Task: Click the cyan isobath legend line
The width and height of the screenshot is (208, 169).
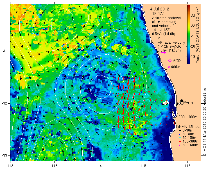Action: coord(184,120)
